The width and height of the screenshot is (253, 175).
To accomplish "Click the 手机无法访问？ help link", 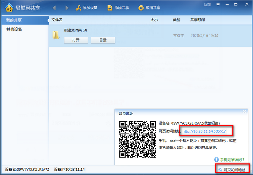I will (232, 159).
